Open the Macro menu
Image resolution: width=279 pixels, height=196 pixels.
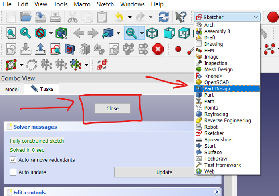82,4
